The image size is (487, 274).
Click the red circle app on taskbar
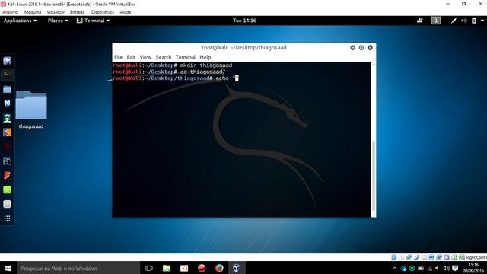pos(202,268)
